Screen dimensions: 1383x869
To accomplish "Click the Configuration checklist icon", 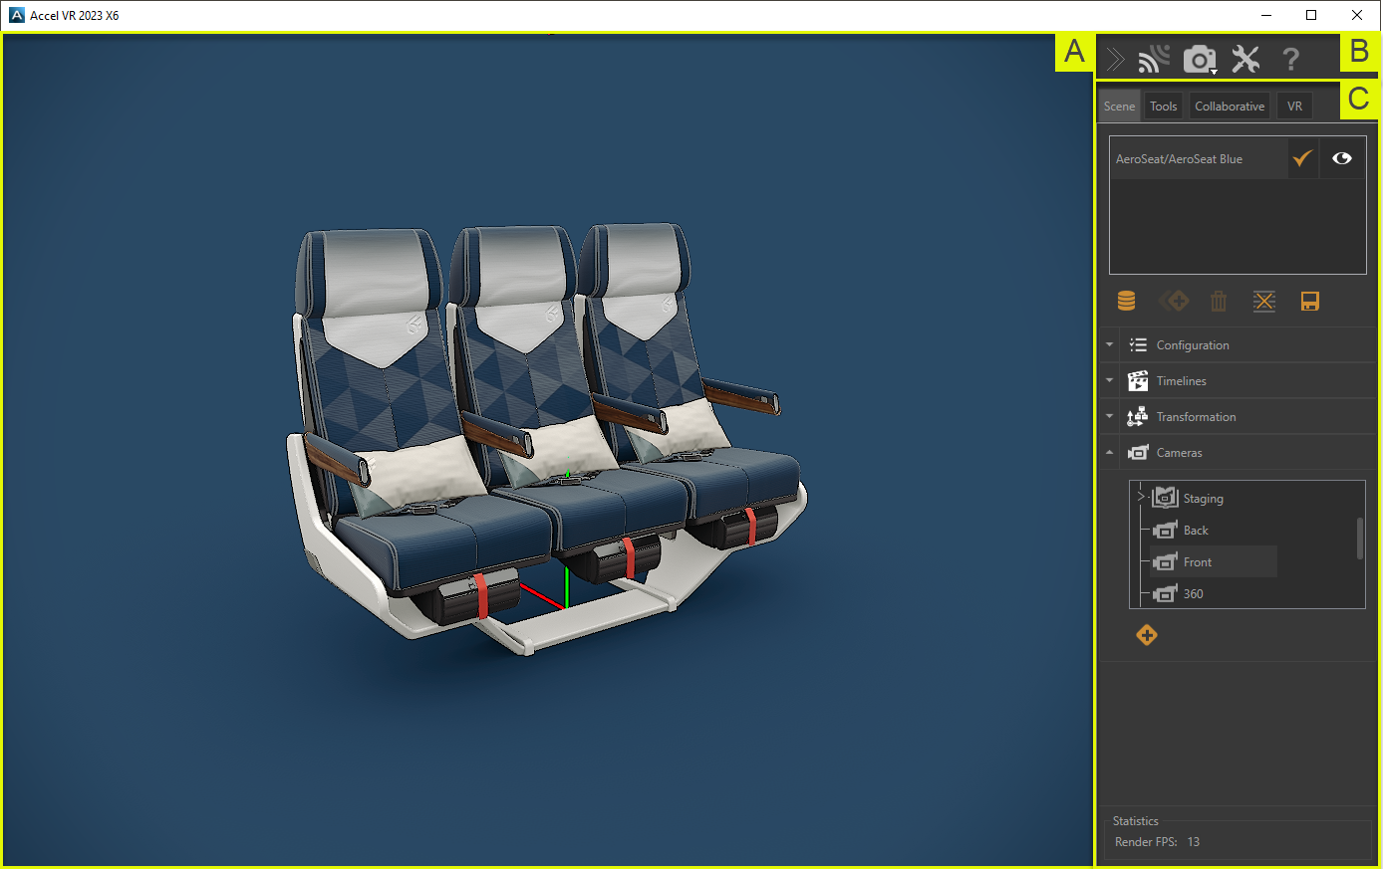I will [1138, 345].
